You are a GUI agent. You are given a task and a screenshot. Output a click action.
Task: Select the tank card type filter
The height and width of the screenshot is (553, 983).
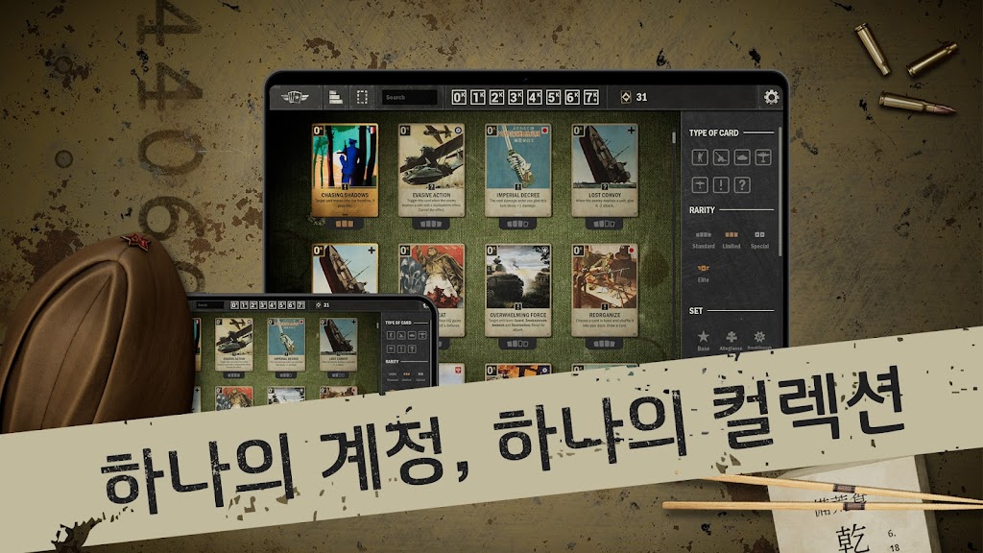(x=742, y=156)
